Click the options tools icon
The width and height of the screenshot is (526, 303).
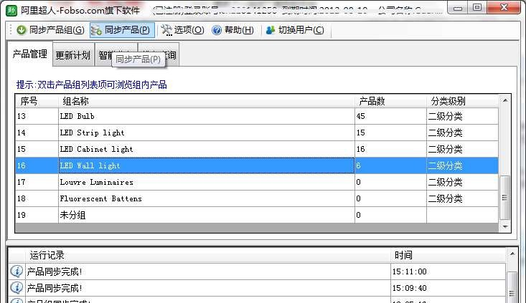tap(166, 30)
